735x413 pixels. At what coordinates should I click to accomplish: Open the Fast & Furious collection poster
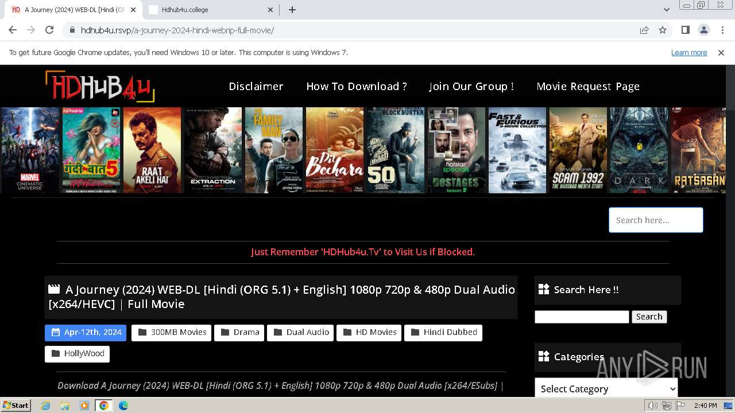coord(517,150)
